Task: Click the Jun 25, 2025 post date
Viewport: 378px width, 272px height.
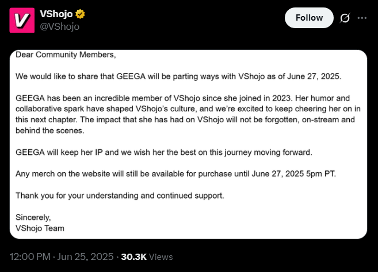Action: tap(86, 257)
